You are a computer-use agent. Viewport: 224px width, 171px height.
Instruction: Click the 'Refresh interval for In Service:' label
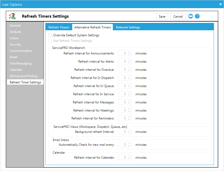pyautogui.click(x=94, y=94)
